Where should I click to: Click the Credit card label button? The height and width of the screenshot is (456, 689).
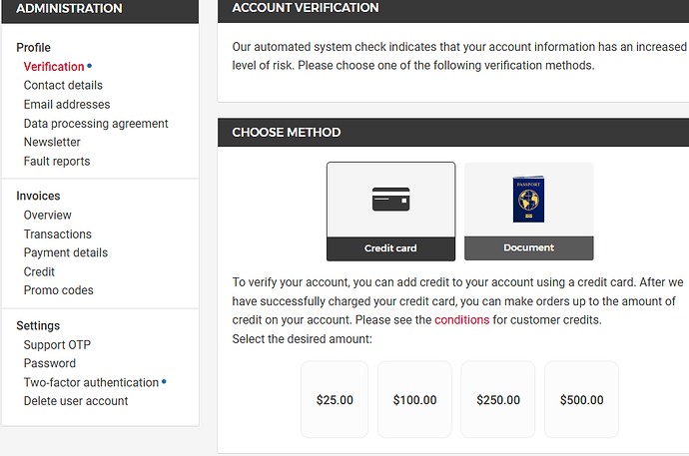coord(390,248)
